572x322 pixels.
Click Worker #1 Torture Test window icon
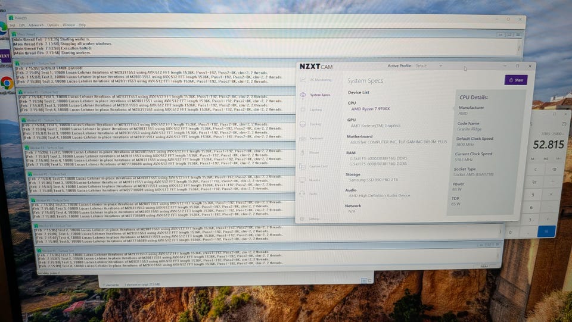coord(17,63)
